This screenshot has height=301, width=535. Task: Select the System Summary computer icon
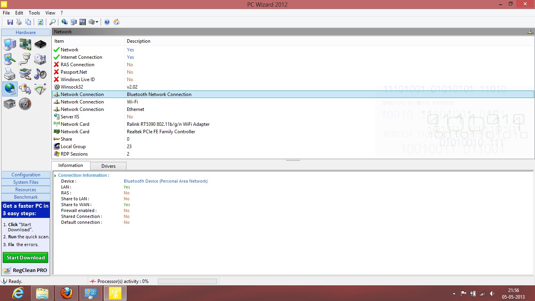(x=10, y=44)
